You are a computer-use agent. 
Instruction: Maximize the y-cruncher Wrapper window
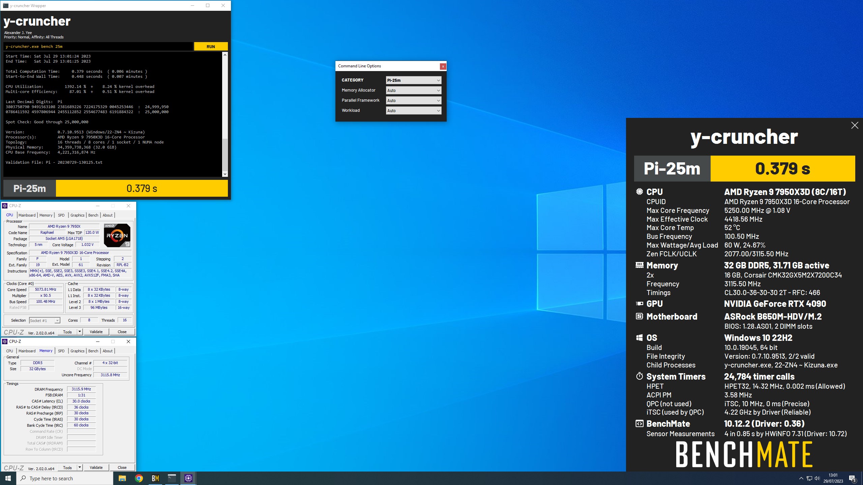pos(208,5)
